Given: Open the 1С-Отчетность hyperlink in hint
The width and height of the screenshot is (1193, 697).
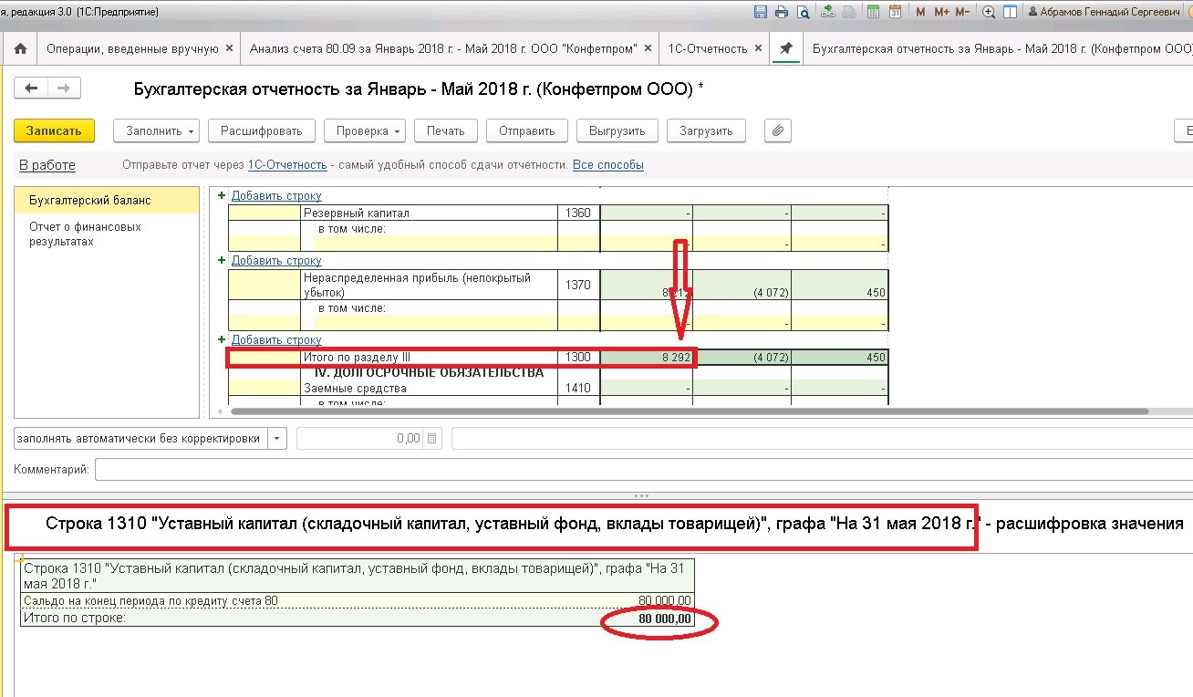Looking at the screenshot, I should (287, 165).
